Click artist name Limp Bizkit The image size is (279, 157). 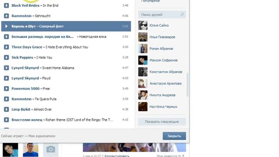point(21,109)
